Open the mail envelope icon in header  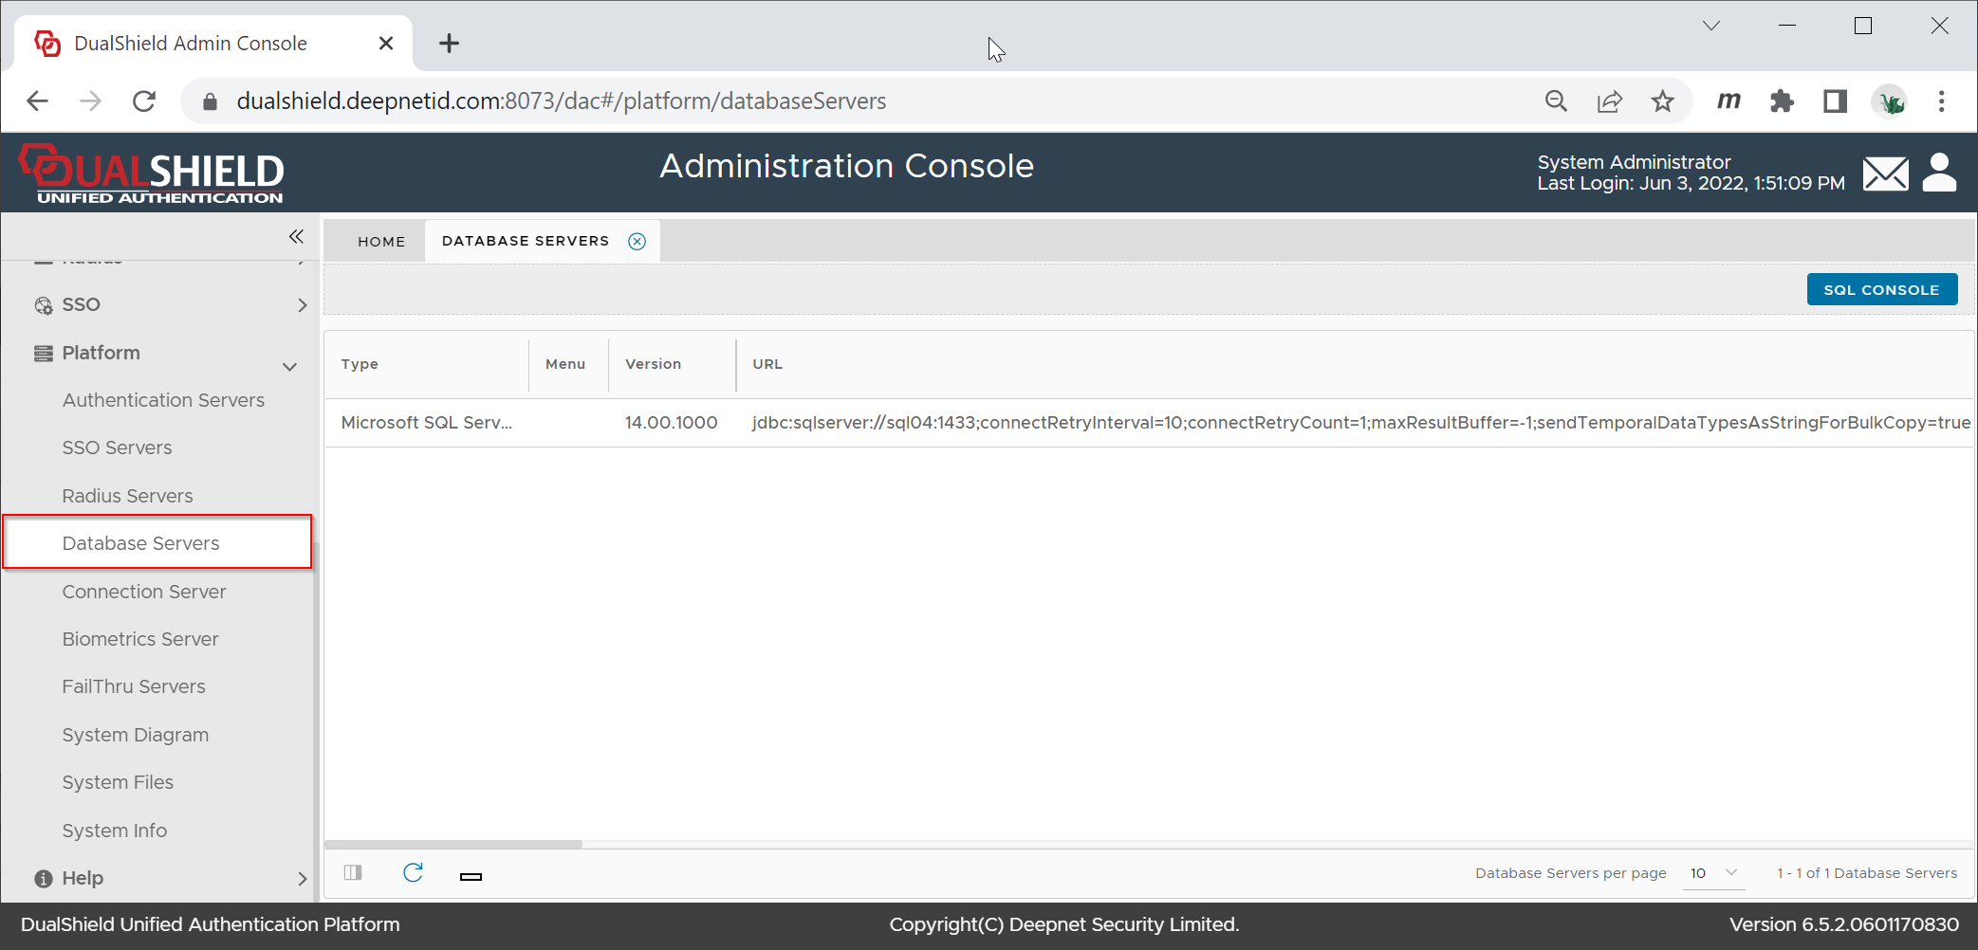[1884, 174]
